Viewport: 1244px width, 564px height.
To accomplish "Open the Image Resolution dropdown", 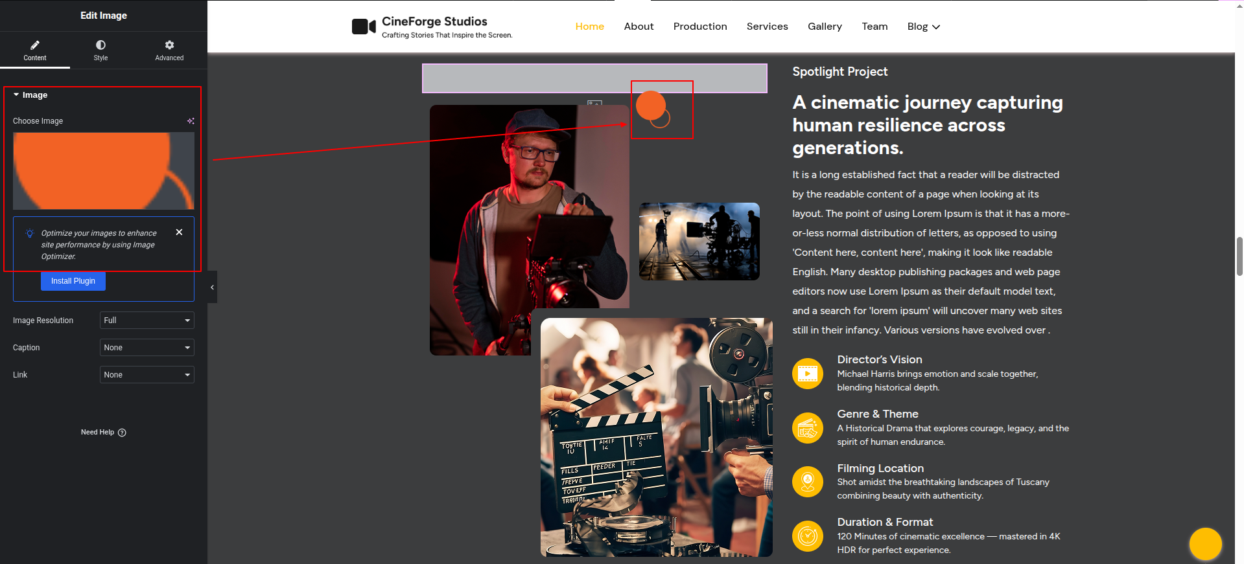I will 147,321.
